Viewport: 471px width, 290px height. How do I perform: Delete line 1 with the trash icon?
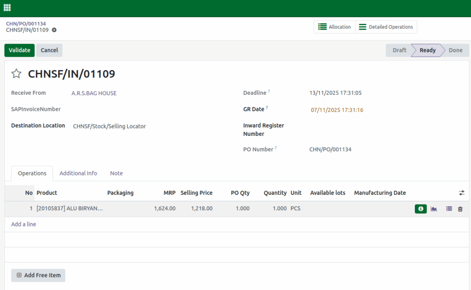click(460, 209)
